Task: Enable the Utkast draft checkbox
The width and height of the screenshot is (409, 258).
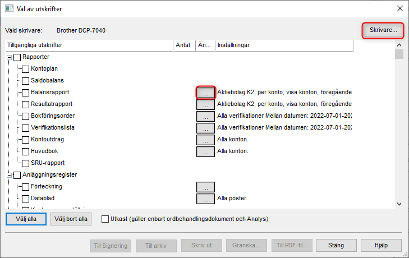Action: click(x=105, y=219)
